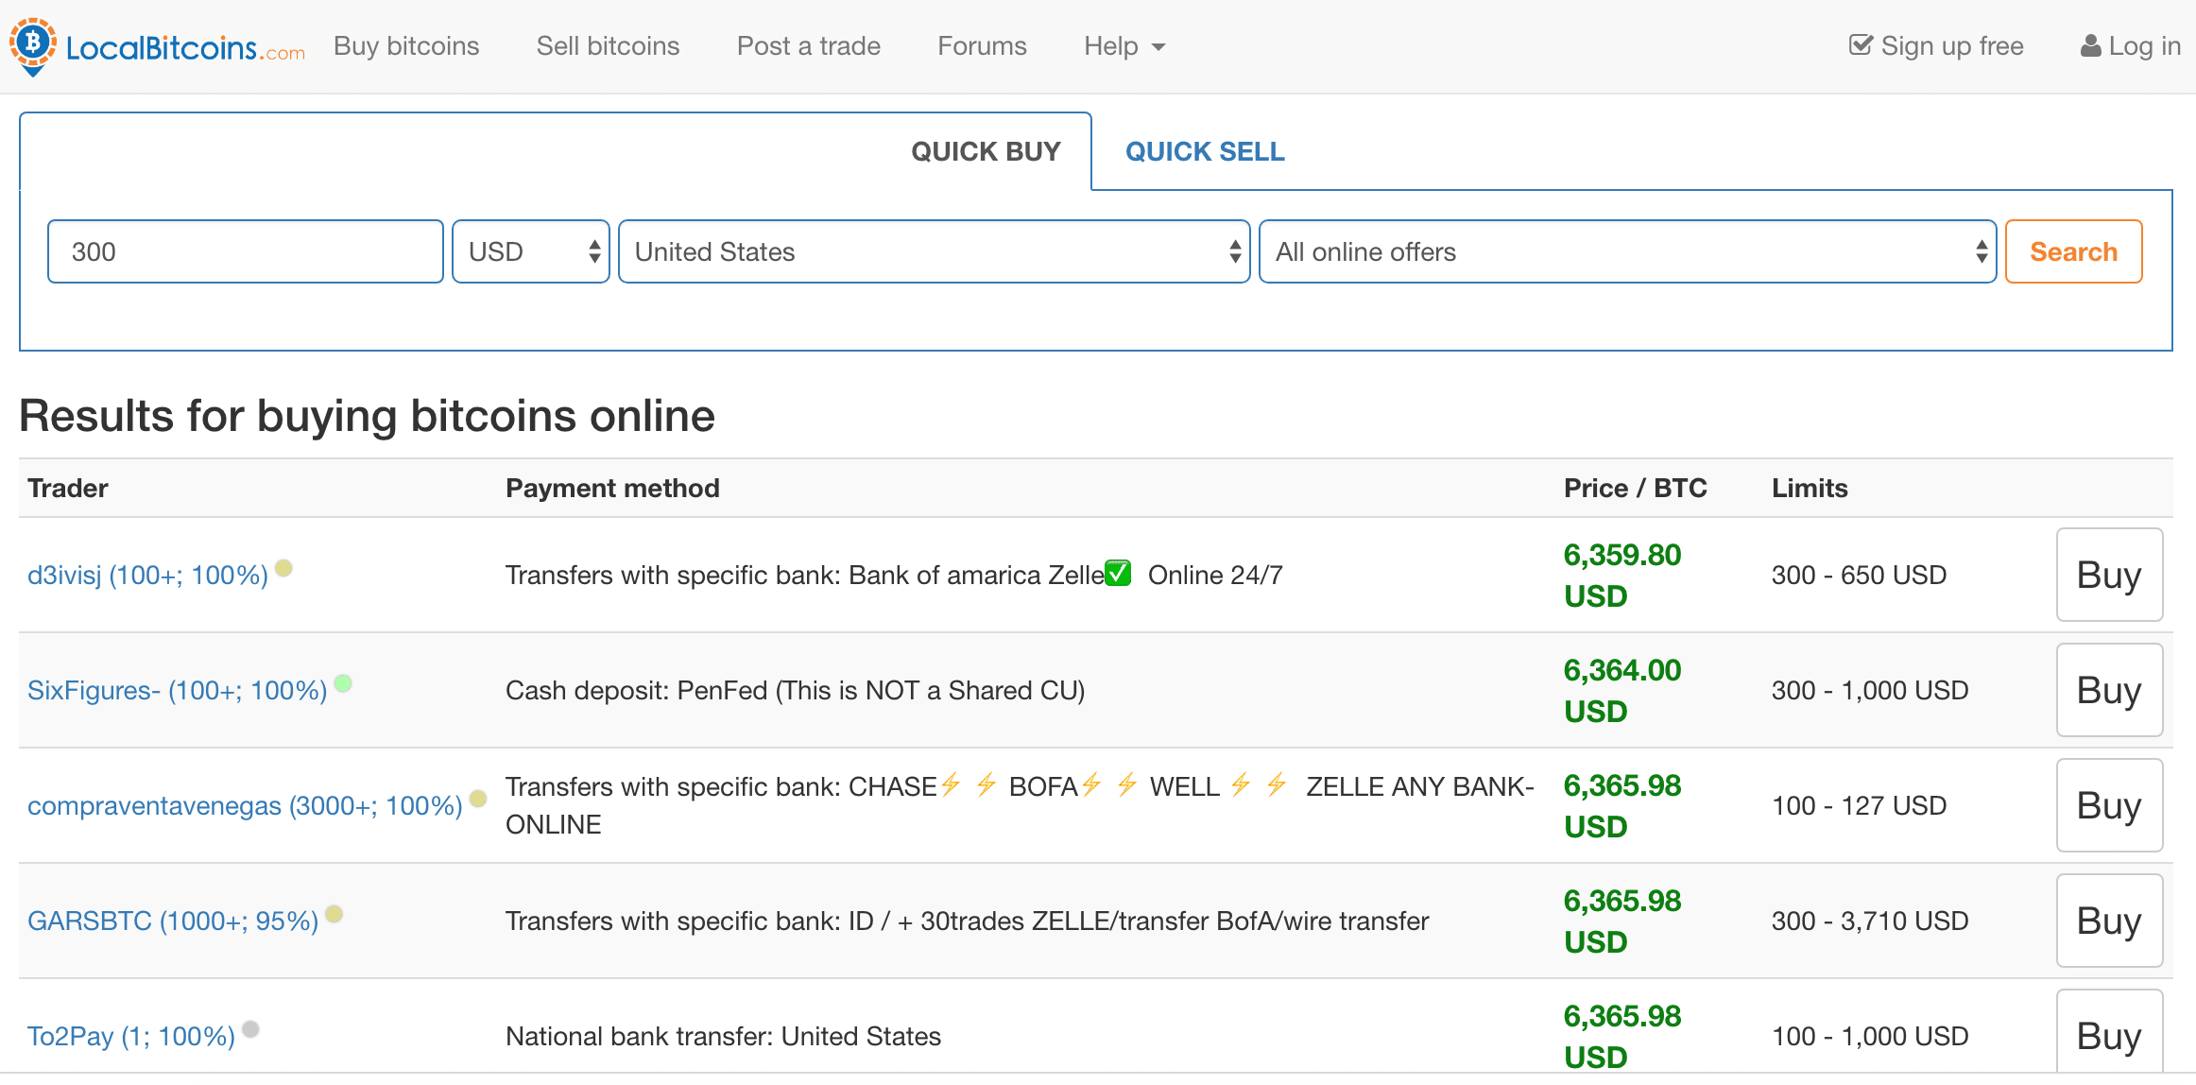
Task: Go to Forums
Action: coord(982,46)
